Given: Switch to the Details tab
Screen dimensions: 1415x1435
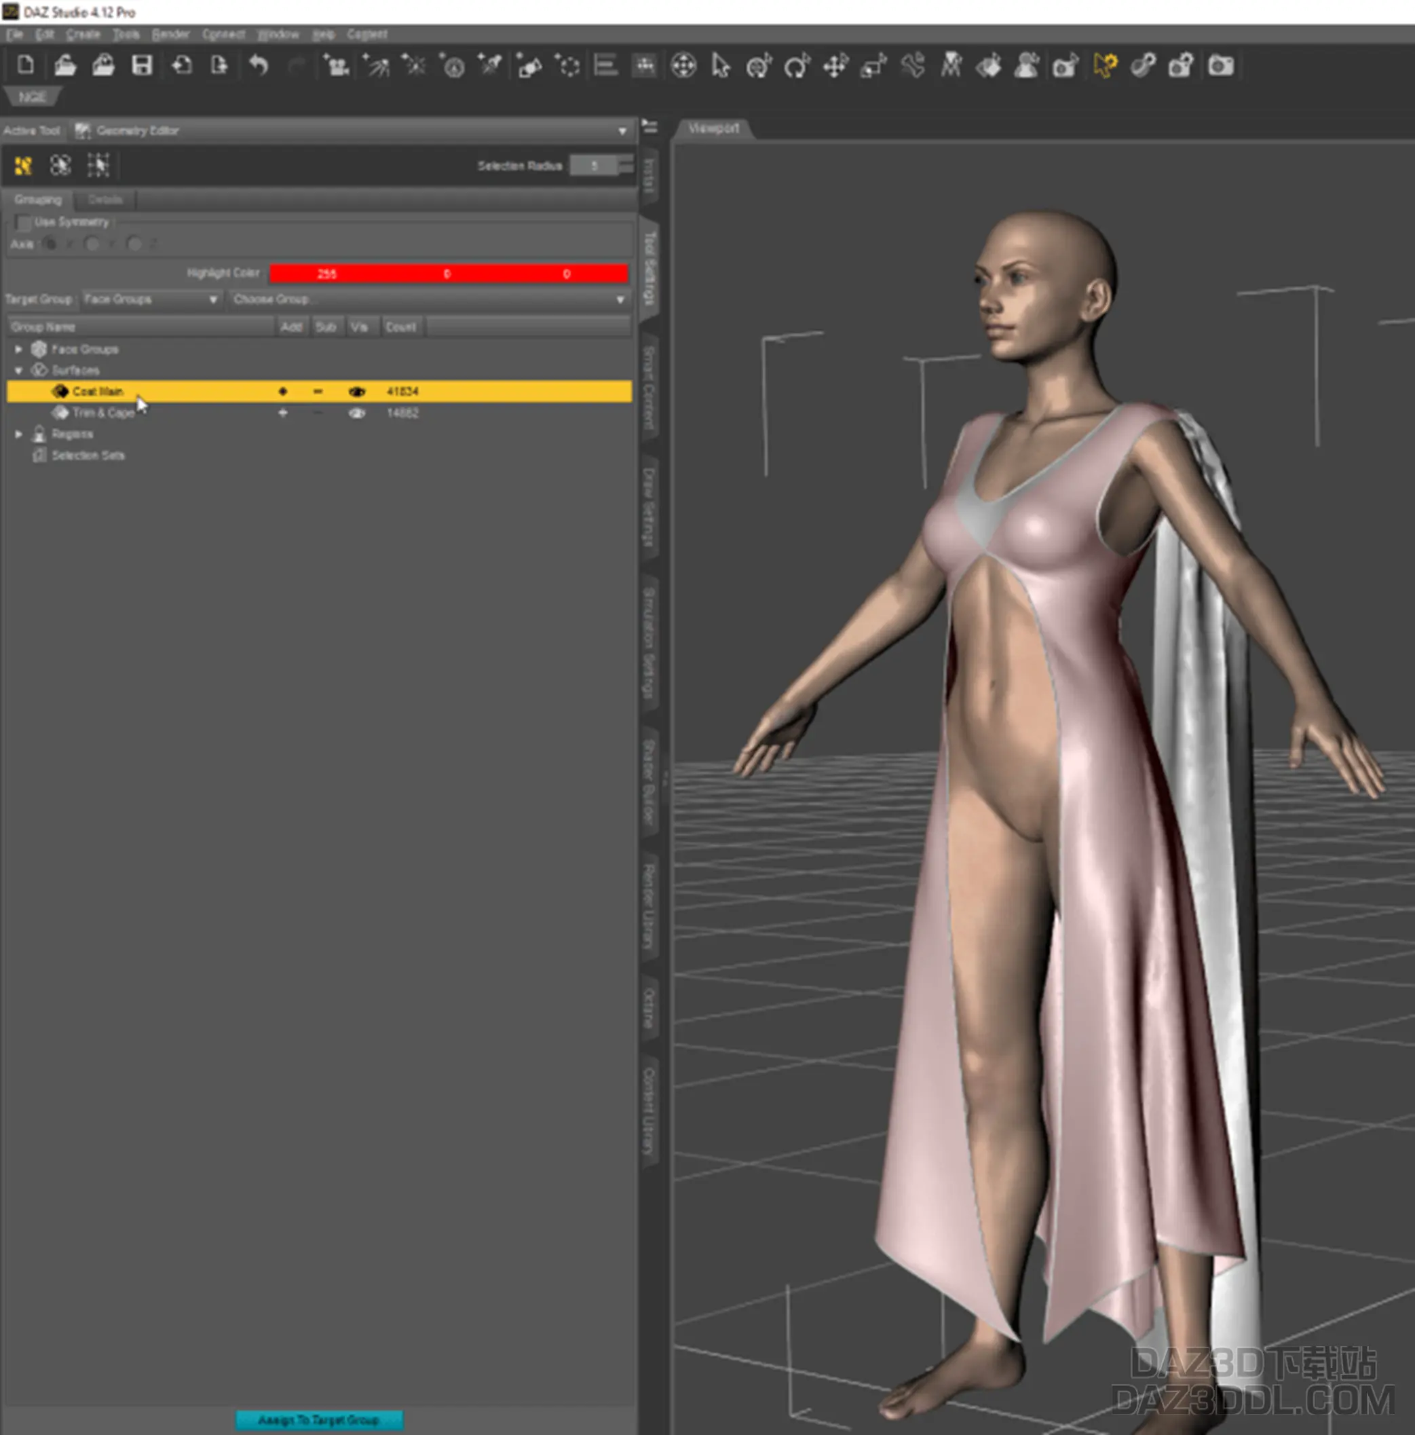Looking at the screenshot, I should (105, 200).
